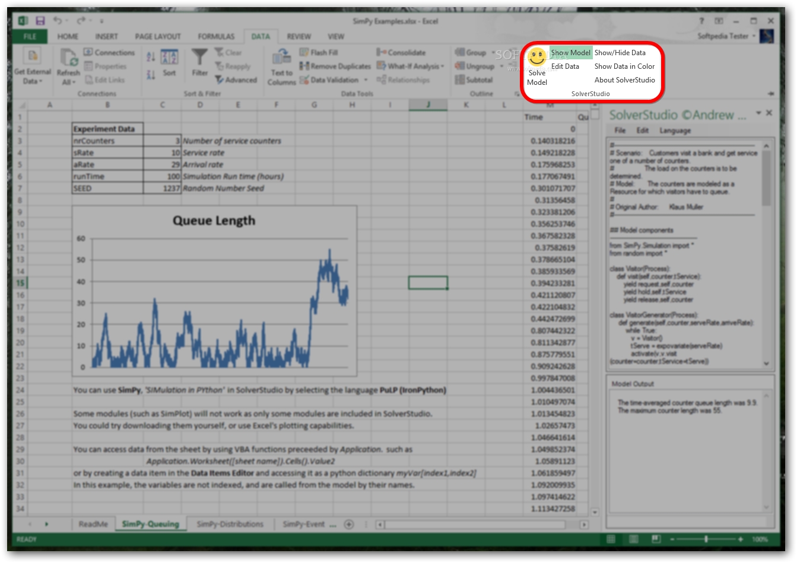Open Language menu in SolverStudio pane
Viewport: 797px width, 563px height.
click(x=675, y=130)
